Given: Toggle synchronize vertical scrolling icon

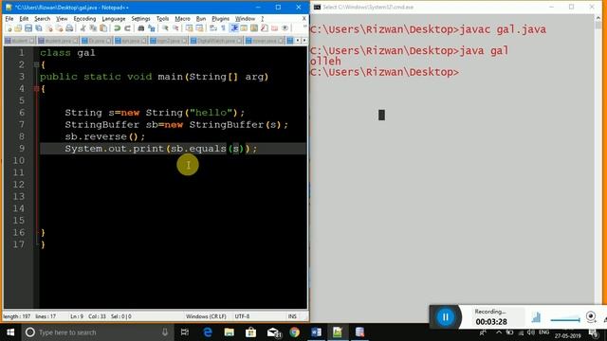Looking at the screenshot, I should 189,28.
